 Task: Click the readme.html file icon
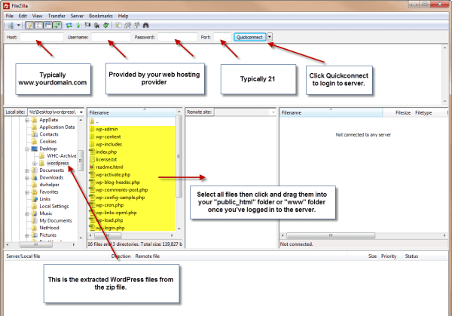point(92,167)
